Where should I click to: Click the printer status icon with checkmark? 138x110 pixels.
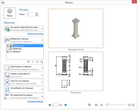(x=7, y=29)
